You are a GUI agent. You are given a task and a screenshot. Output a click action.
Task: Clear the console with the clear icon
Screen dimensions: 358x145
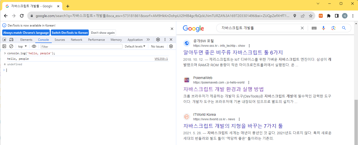pyautogui.click(x=11, y=46)
